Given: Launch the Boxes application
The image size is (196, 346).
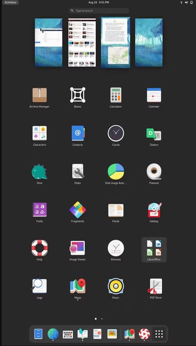Looking at the screenshot, I should (77, 98).
